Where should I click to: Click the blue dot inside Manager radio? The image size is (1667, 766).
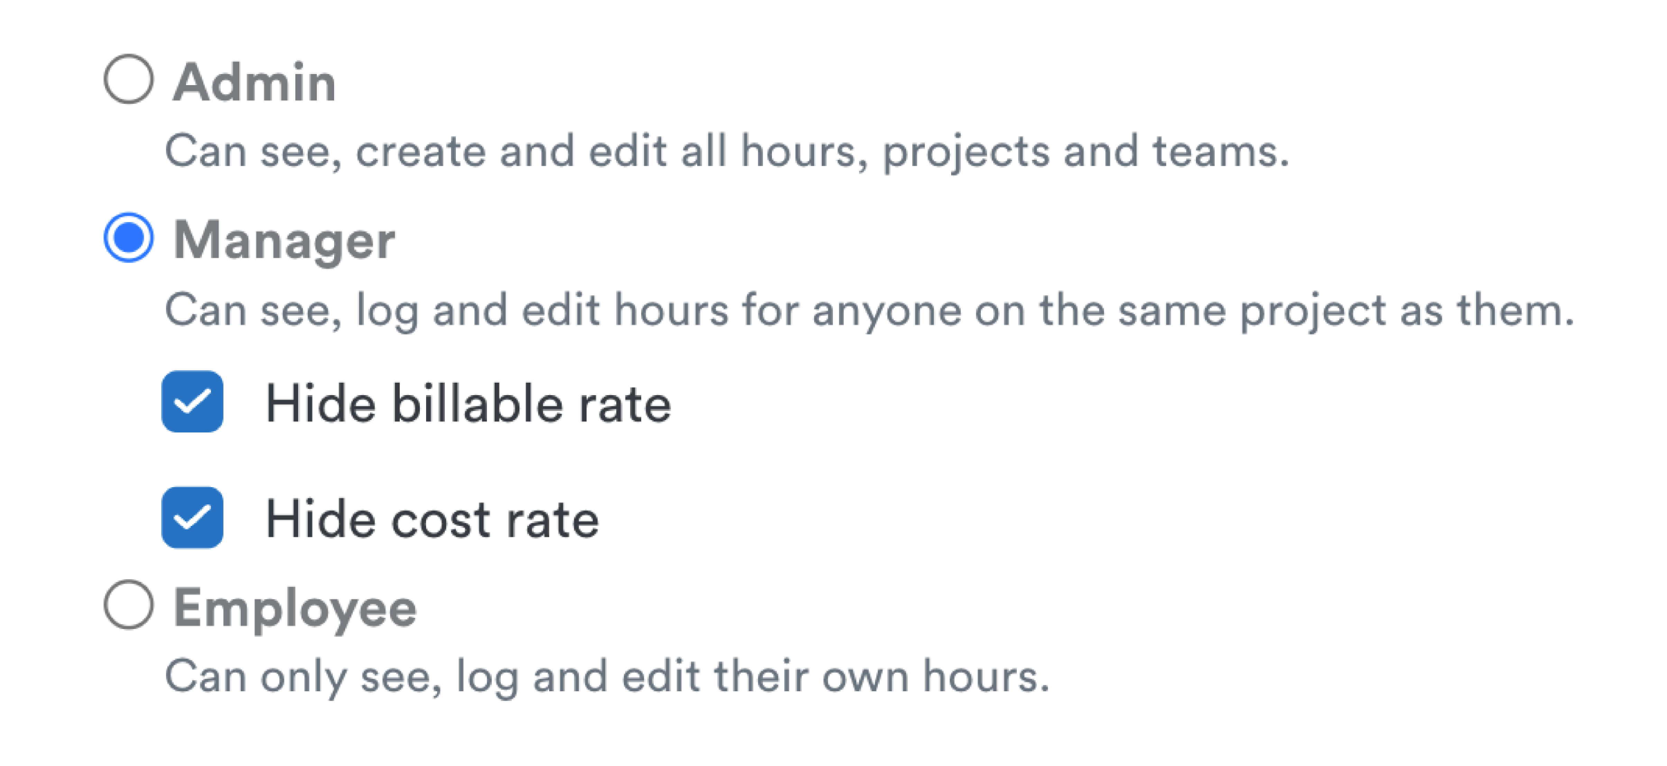(129, 238)
